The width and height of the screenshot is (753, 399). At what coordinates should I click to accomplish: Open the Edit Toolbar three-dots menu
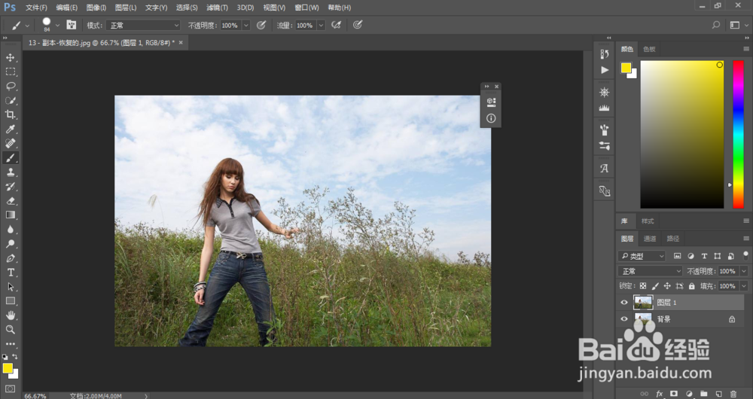coord(10,344)
